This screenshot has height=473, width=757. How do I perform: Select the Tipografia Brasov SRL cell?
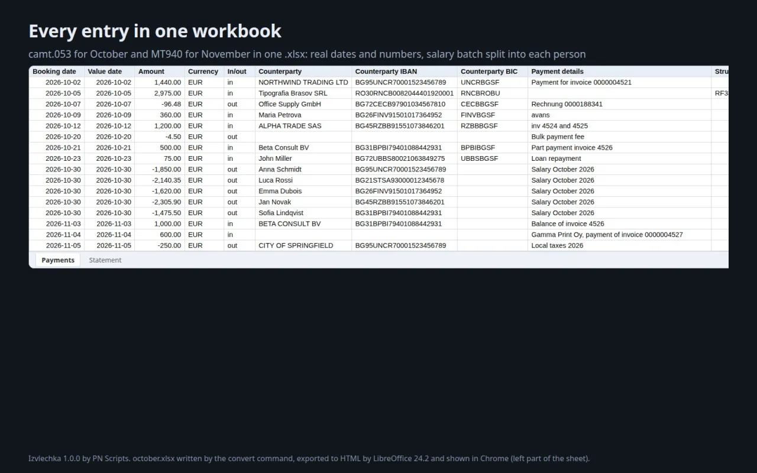coord(303,93)
